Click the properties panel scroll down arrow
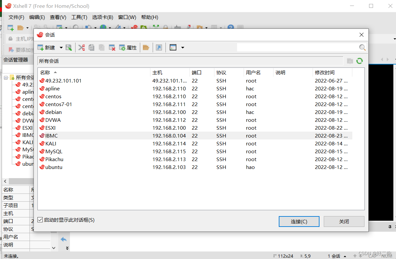396x259 pixels. 54,248
